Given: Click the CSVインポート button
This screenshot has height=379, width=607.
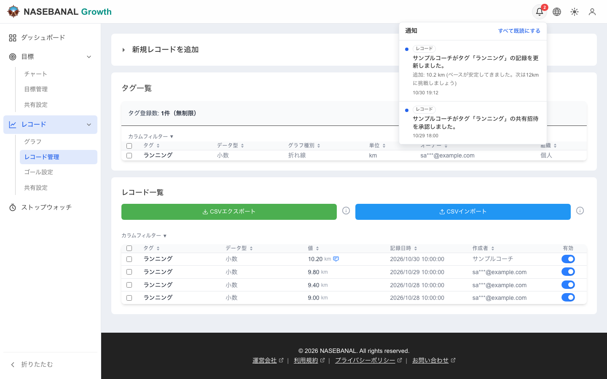Looking at the screenshot, I should (x=463, y=212).
